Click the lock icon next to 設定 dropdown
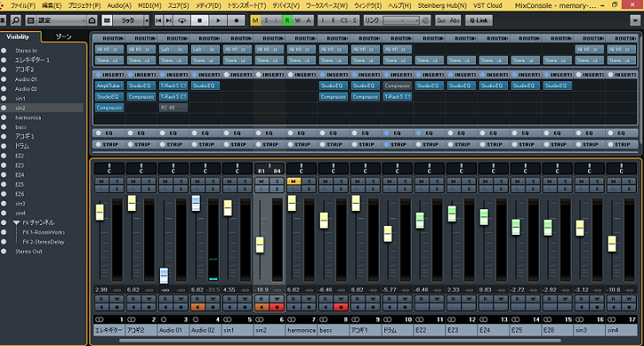This screenshot has width=644, height=346. pos(92,20)
